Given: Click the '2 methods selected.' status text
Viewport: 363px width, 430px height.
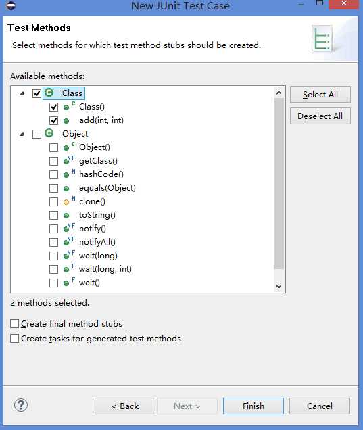Looking at the screenshot, I should (x=49, y=303).
